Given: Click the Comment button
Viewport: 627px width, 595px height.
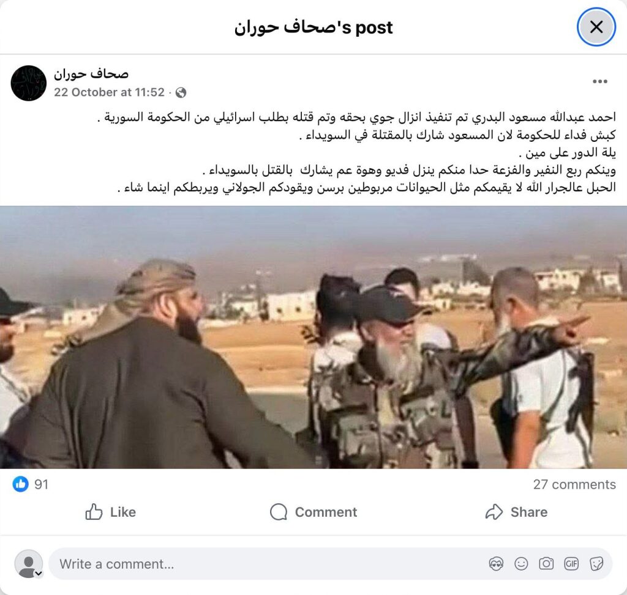Looking at the screenshot, I should [x=313, y=512].
